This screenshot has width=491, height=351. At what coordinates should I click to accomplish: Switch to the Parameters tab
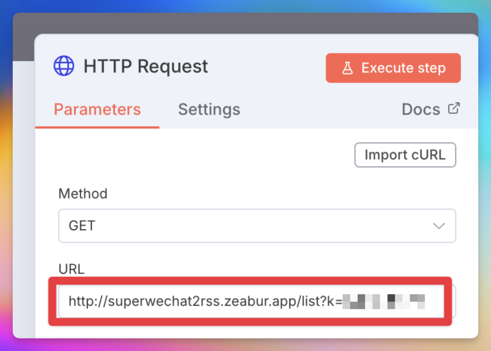(97, 109)
